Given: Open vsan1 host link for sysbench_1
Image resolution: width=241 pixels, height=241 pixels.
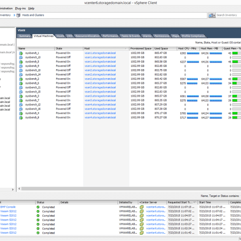Looking at the screenshot, I should pyautogui.click(x=100, y=53).
